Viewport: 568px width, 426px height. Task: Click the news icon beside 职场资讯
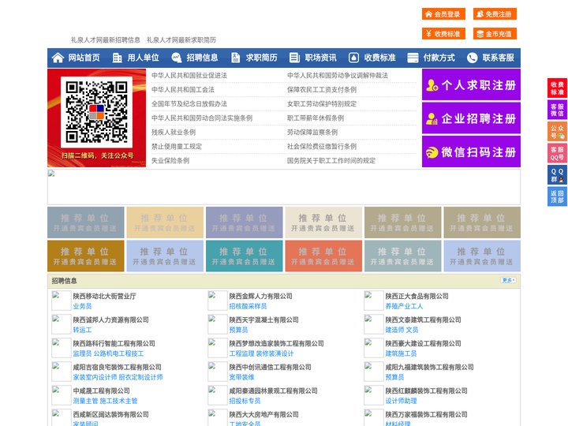294,58
